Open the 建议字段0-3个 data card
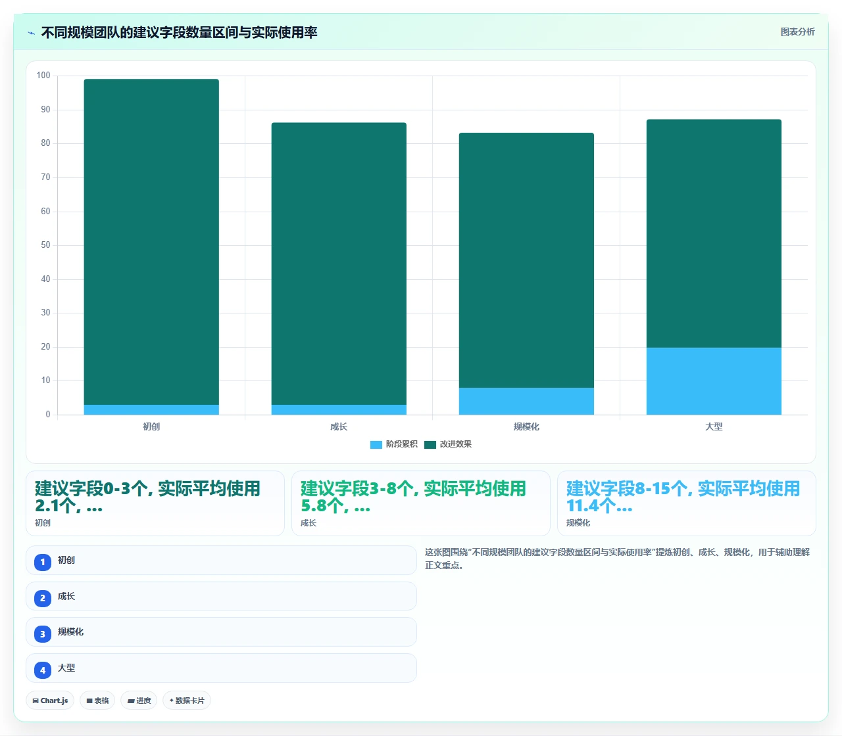This screenshot has height=736, width=842. [x=155, y=503]
